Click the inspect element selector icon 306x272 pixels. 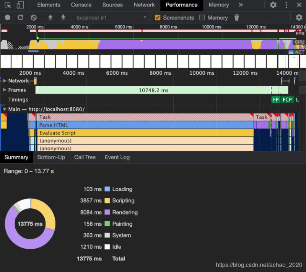(x=8, y=5)
